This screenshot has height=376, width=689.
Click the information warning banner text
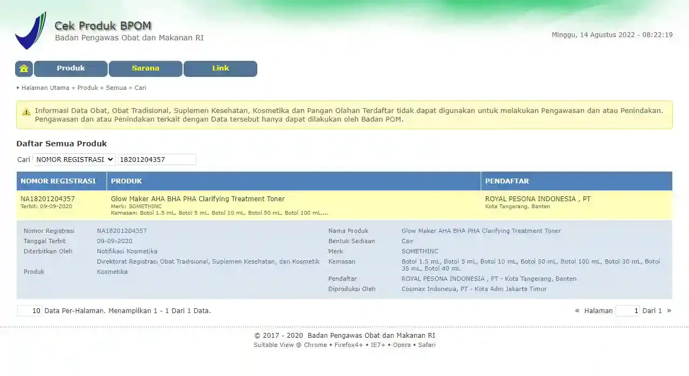(x=349, y=115)
